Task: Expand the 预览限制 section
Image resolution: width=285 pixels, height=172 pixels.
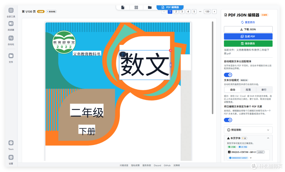Action: click(x=248, y=130)
